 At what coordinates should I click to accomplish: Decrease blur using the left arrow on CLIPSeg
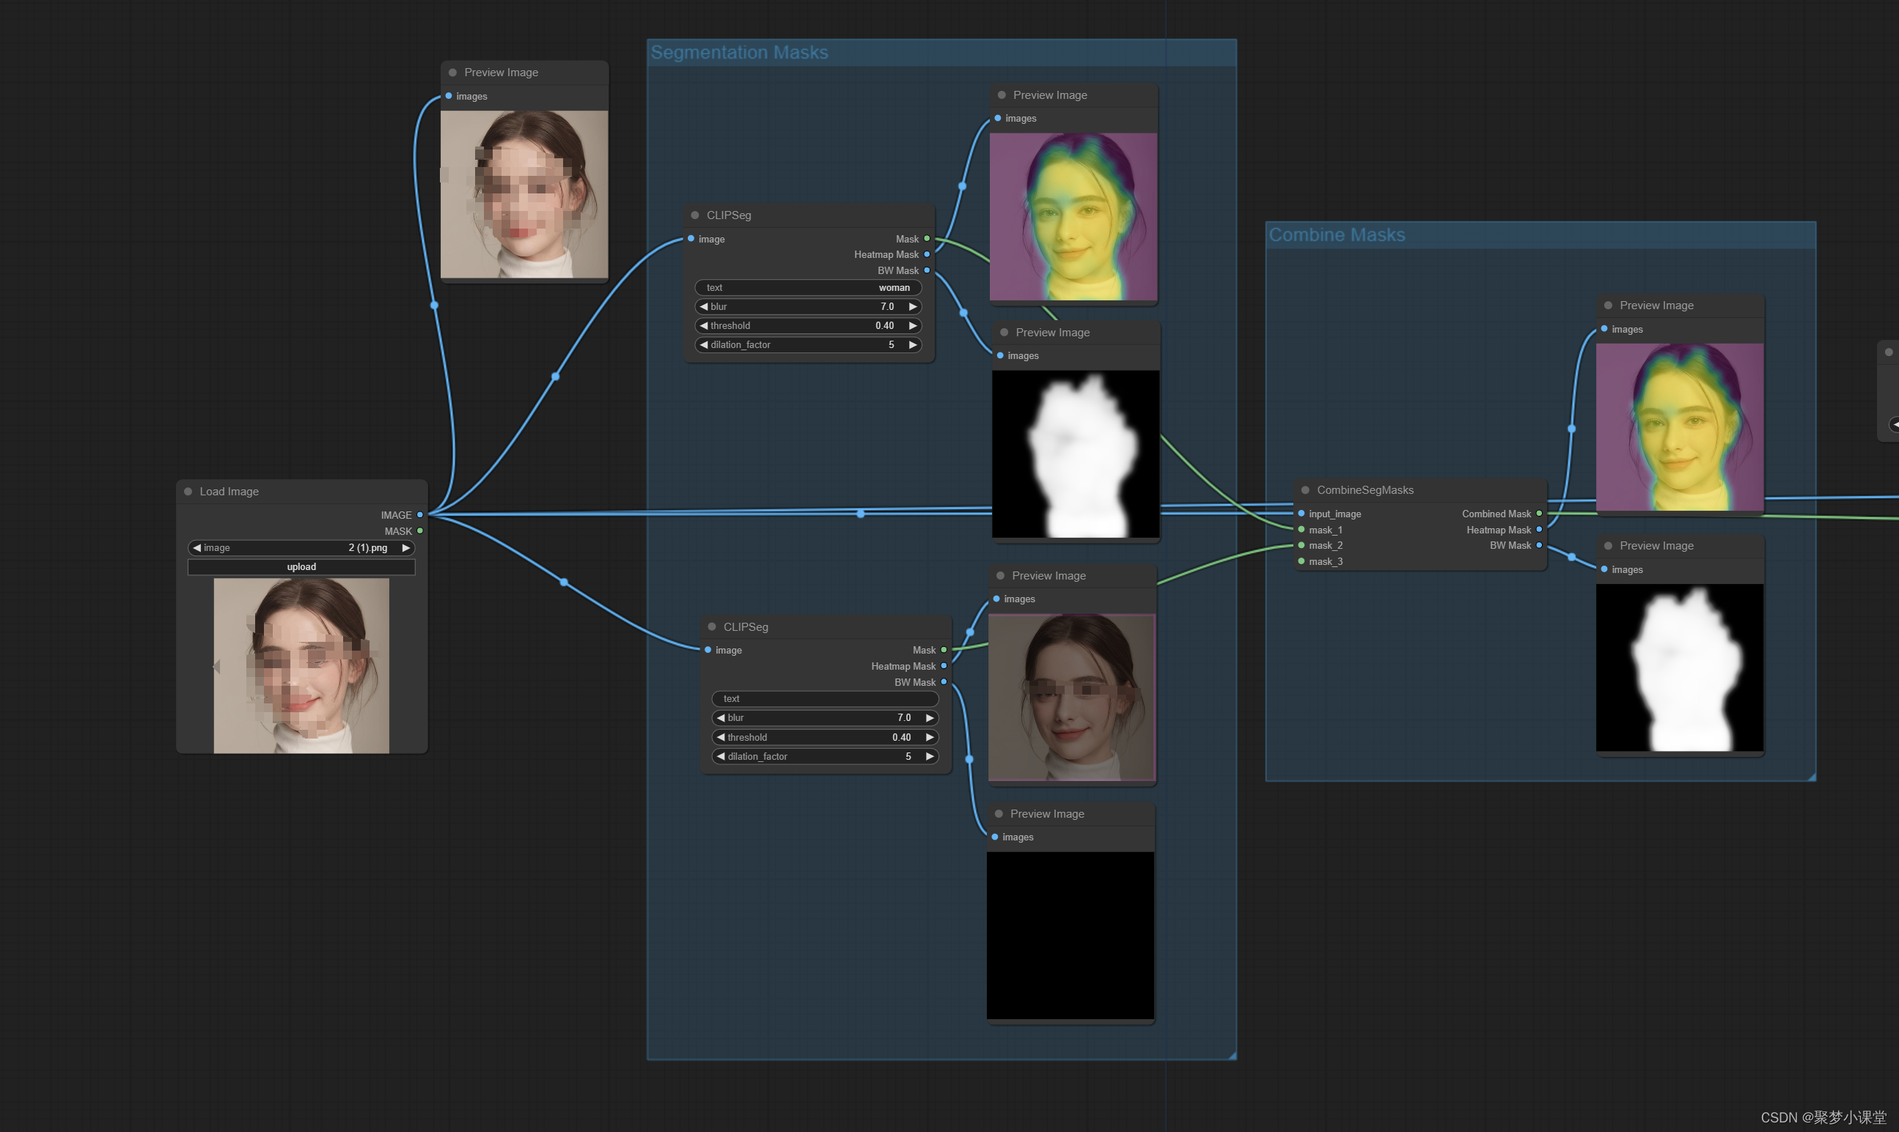[x=704, y=306]
